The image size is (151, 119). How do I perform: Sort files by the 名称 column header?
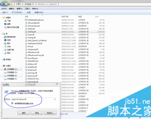pyautogui.click(x=27, y=17)
